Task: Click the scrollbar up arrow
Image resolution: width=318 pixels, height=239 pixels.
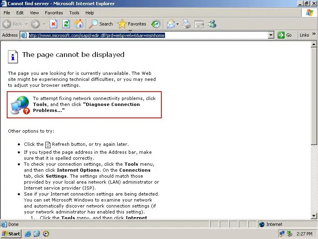Action: (x=314, y=44)
